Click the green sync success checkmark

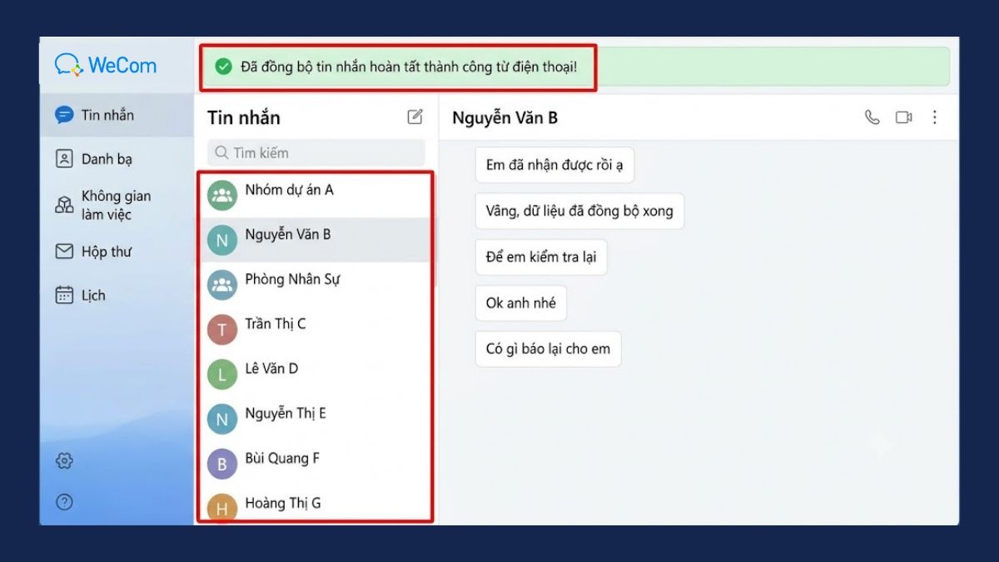click(x=223, y=67)
